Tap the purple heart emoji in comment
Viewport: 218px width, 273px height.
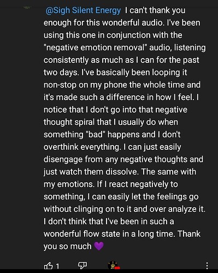click(x=99, y=246)
